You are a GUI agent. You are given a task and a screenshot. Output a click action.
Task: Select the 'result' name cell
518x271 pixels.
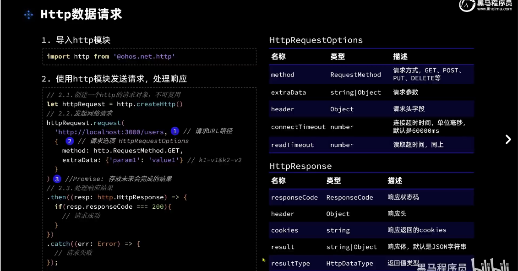tap(283, 247)
